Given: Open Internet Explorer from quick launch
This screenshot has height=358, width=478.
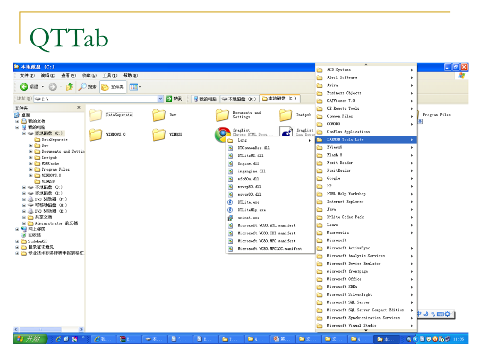Looking at the screenshot, I should (58, 339).
